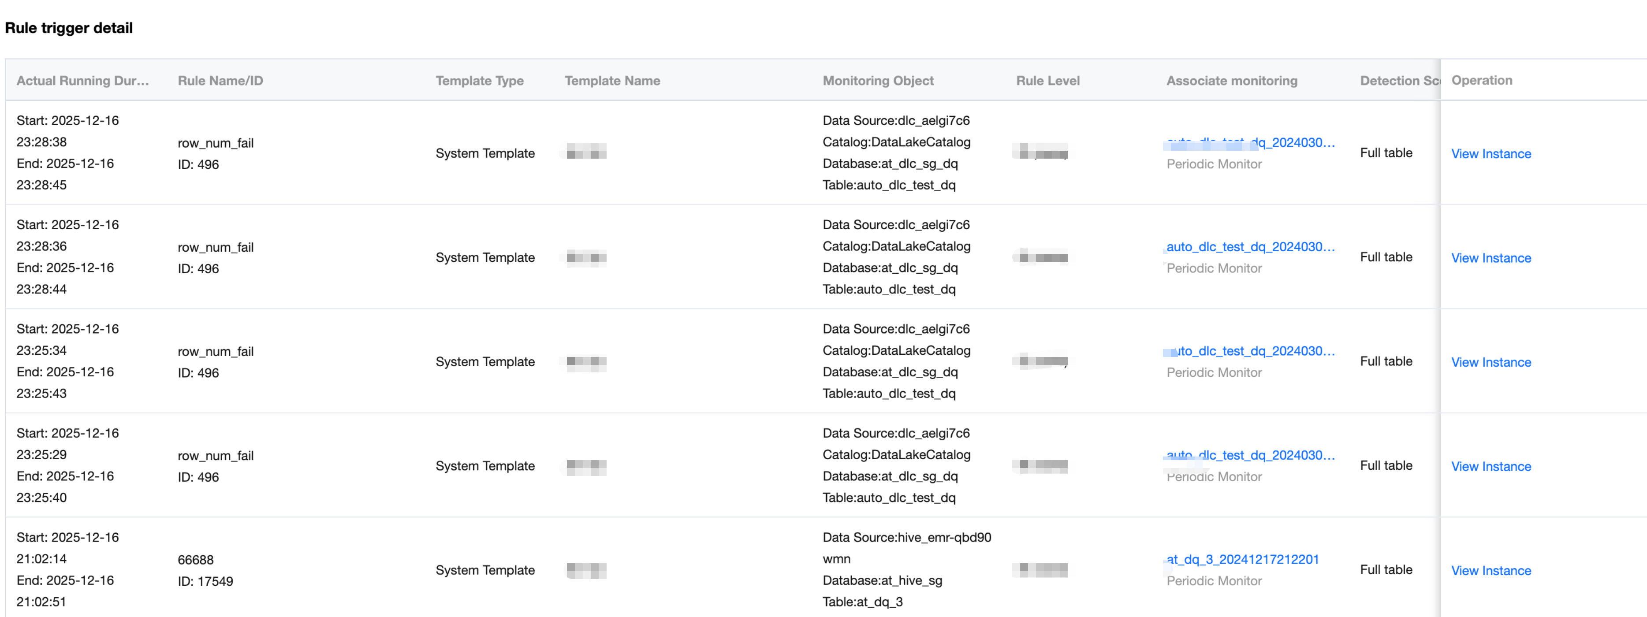Select the Associate monitoring column header

(1231, 81)
